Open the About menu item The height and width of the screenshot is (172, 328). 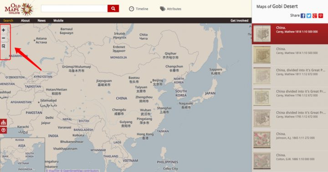[x=26, y=21]
